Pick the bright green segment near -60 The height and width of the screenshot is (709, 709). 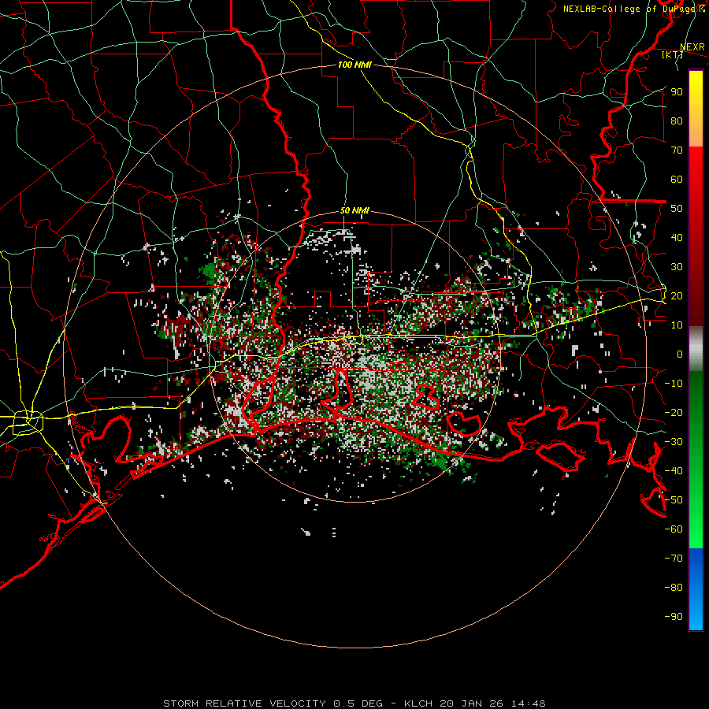[x=696, y=533]
